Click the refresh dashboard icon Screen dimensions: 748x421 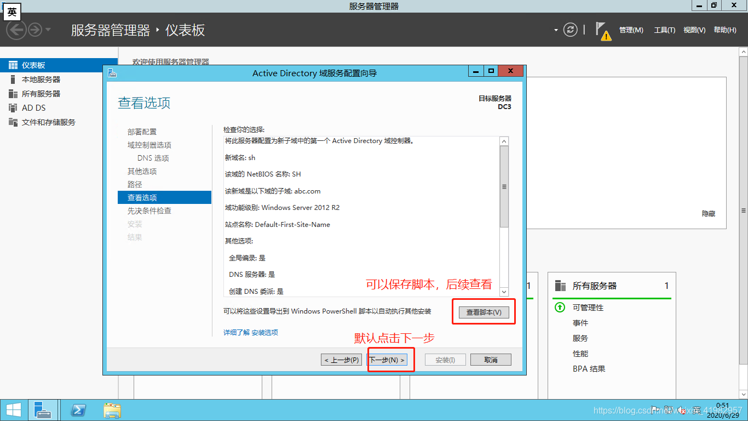coord(571,30)
